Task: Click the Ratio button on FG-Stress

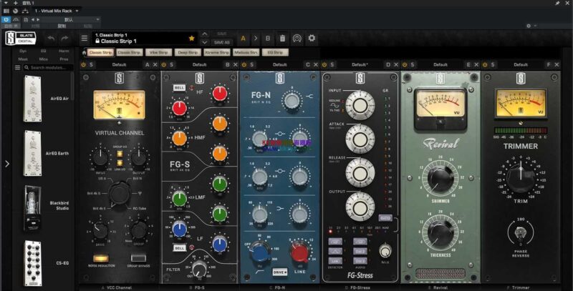Action: coord(385,217)
